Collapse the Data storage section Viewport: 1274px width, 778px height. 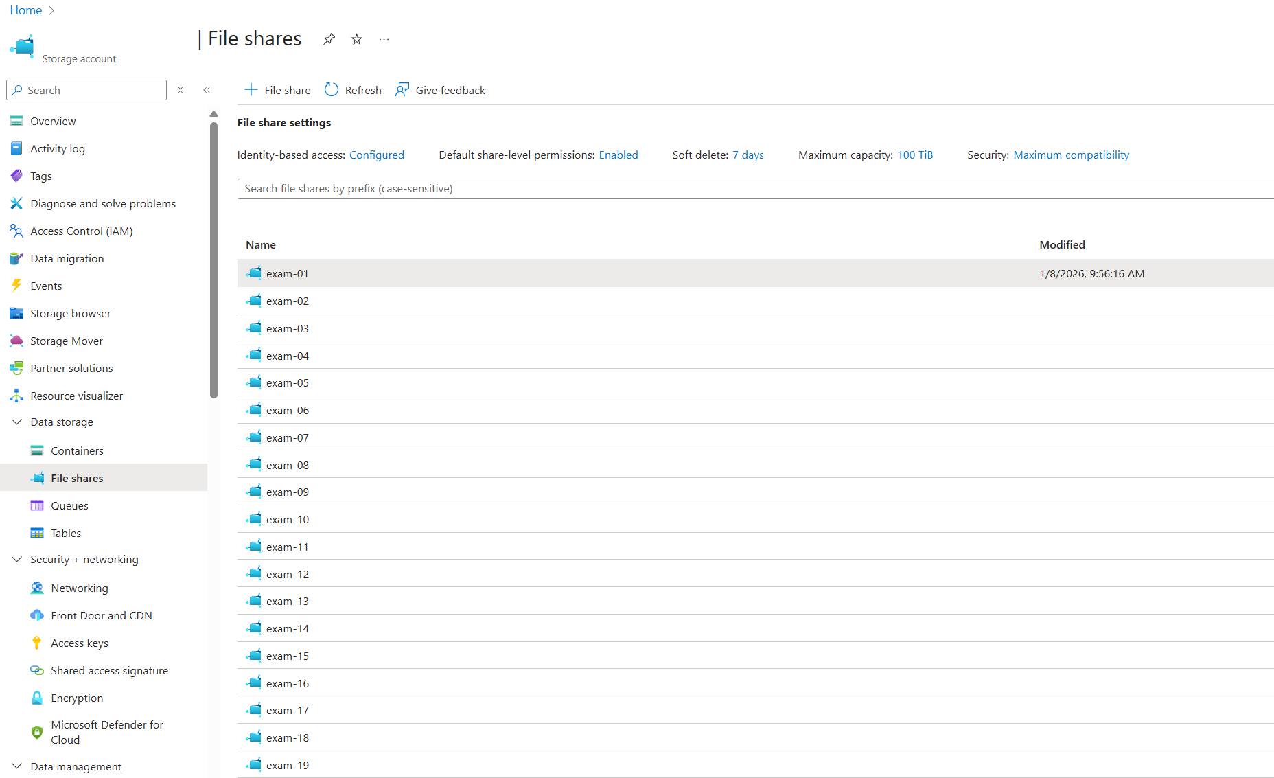click(x=16, y=422)
